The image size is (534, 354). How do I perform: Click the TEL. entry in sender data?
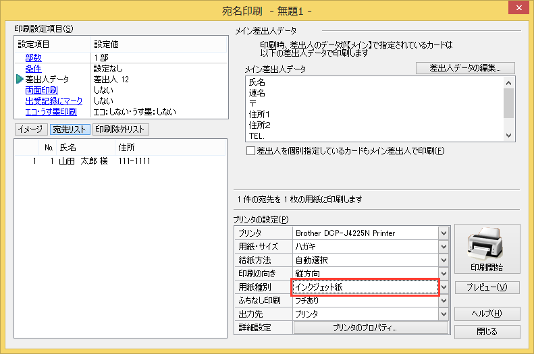[257, 136]
